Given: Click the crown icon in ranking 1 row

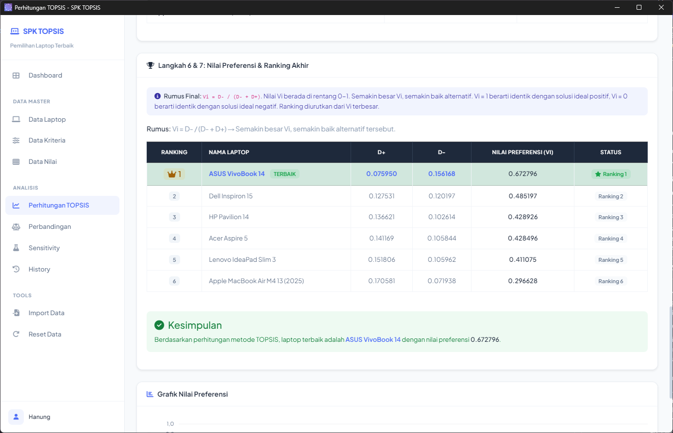Looking at the screenshot, I should point(171,174).
